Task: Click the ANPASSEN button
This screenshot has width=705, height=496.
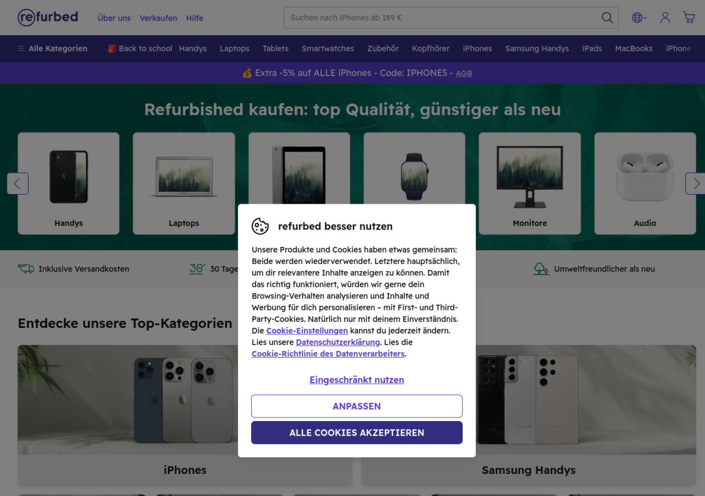Action: (x=356, y=406)
